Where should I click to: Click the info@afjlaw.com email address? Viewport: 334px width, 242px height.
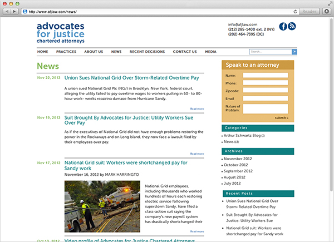243,24
